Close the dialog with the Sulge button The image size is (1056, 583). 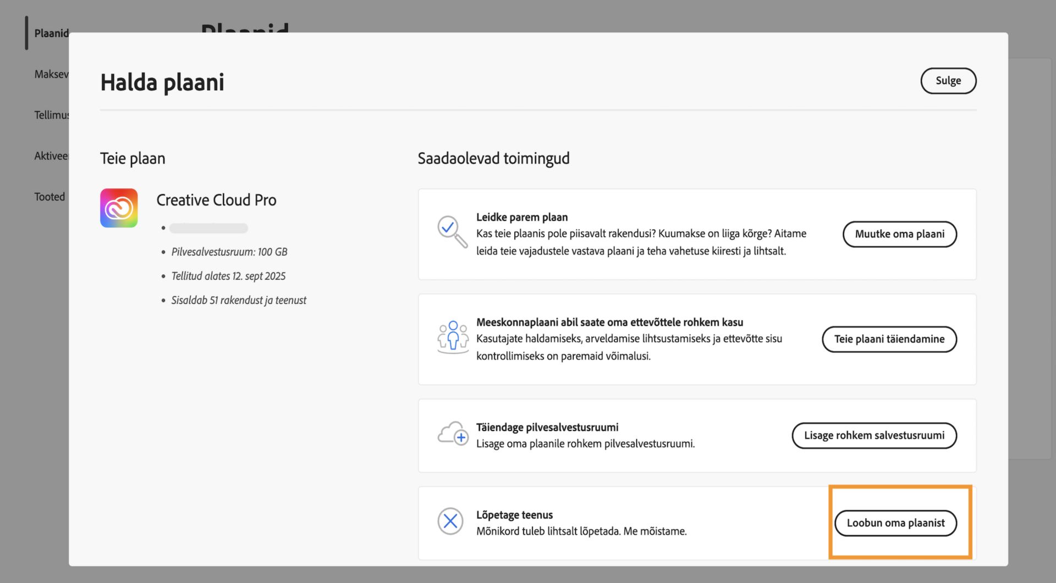[x=948, y=81]
